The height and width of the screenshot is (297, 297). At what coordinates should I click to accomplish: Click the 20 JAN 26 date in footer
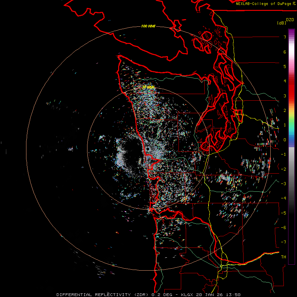[209, 295]
